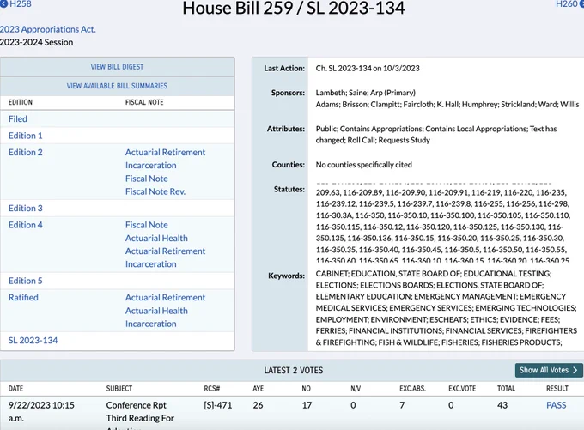Image resolution: width=584 pixels, height=430 pixels.
Task: Open the Ratified edition
Action: 23,298
